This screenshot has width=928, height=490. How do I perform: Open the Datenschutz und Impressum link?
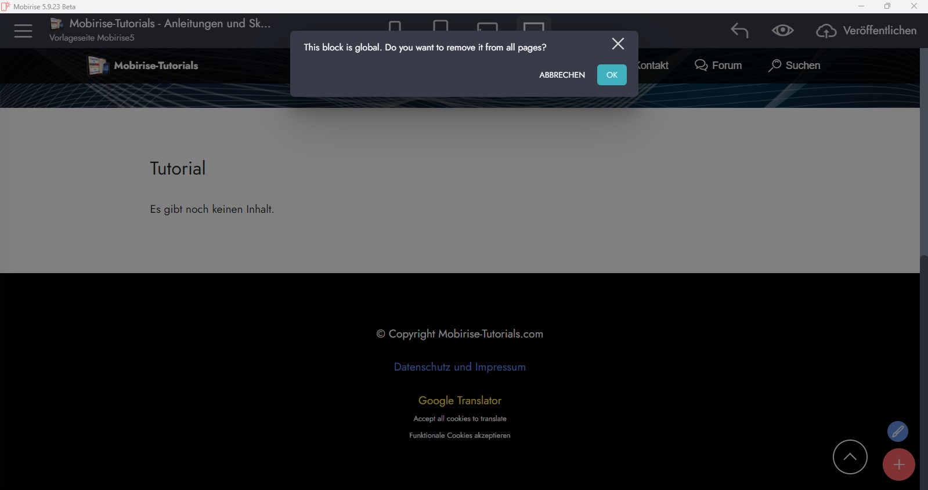(460, 367)
